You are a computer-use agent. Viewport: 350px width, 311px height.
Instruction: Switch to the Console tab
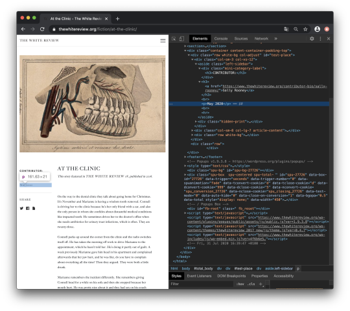point(221,39)
